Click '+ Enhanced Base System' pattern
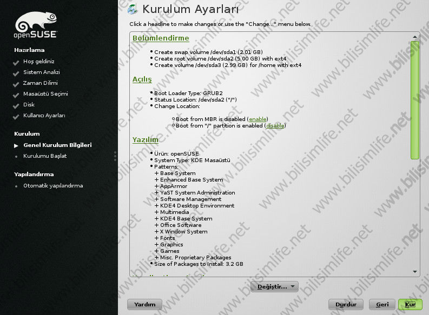 189,180
